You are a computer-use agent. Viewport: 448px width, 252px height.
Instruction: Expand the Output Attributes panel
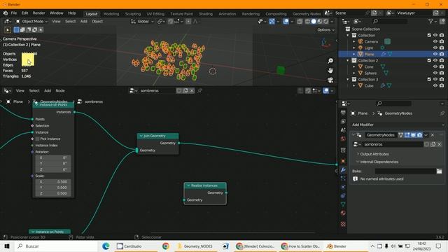pos(374,154)
